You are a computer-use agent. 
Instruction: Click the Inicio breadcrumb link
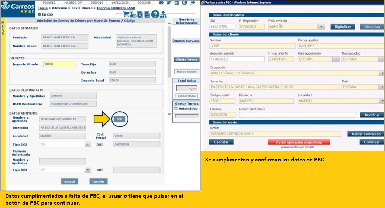[43, 8]
